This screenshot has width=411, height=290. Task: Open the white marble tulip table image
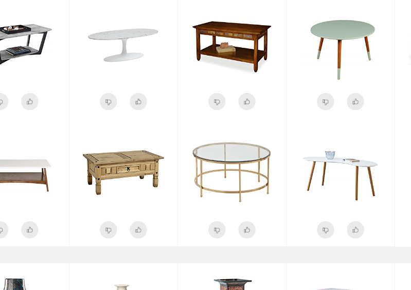[123, 45]
